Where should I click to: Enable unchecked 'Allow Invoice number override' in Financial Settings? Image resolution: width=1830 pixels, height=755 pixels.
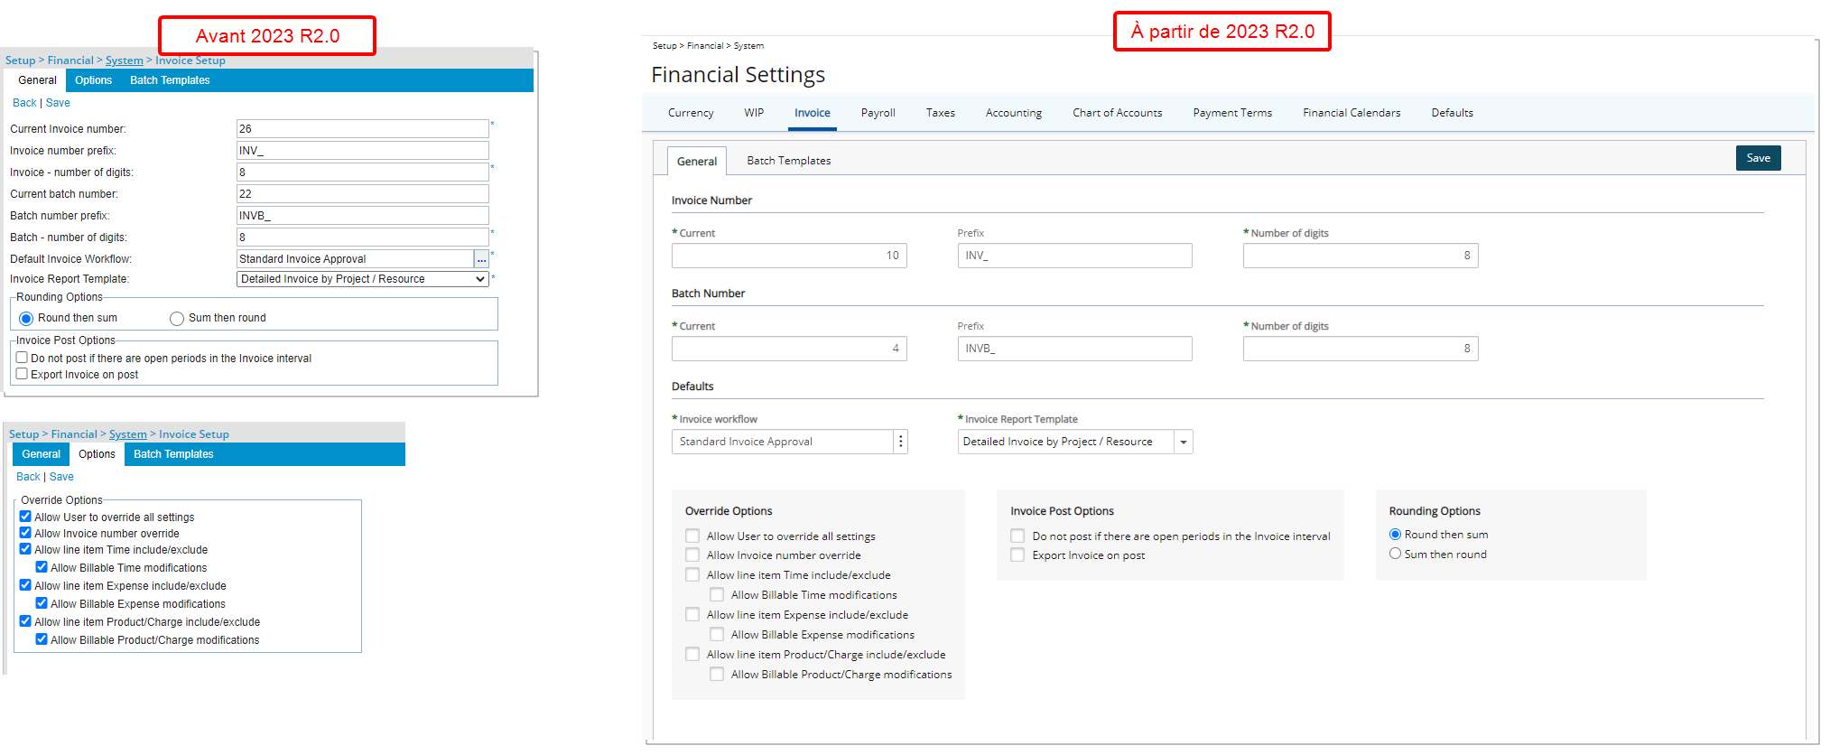coord(692,555)
